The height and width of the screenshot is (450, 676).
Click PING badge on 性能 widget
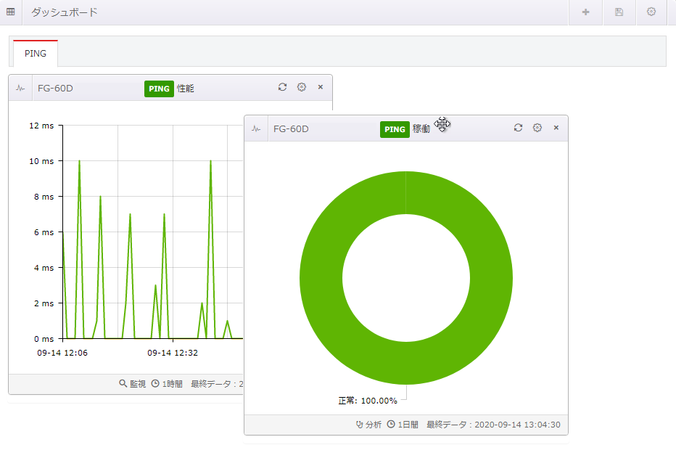coord(159,89)
